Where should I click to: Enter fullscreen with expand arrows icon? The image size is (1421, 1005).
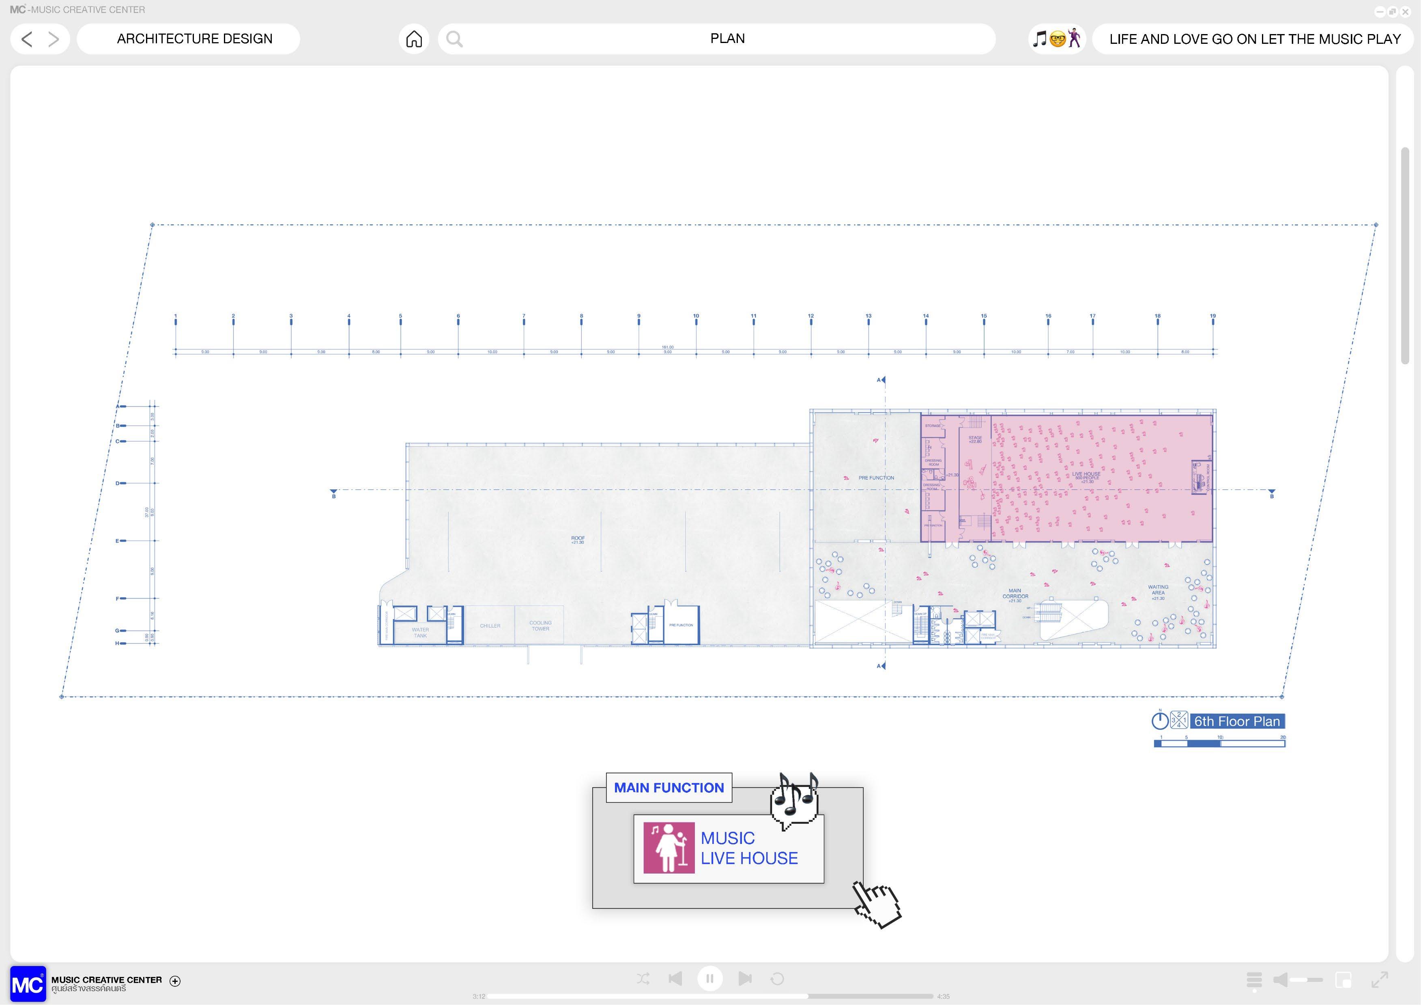pyautogui.click(x=1380, y=979)
